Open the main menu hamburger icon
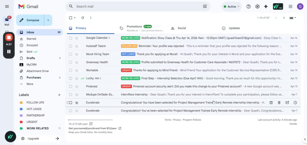Screen dimensions: 307x145 point(7,6)
